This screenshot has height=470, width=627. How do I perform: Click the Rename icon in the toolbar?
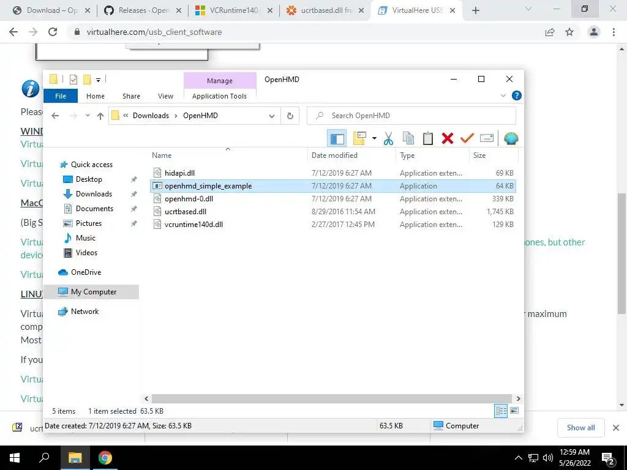(487, 138)
